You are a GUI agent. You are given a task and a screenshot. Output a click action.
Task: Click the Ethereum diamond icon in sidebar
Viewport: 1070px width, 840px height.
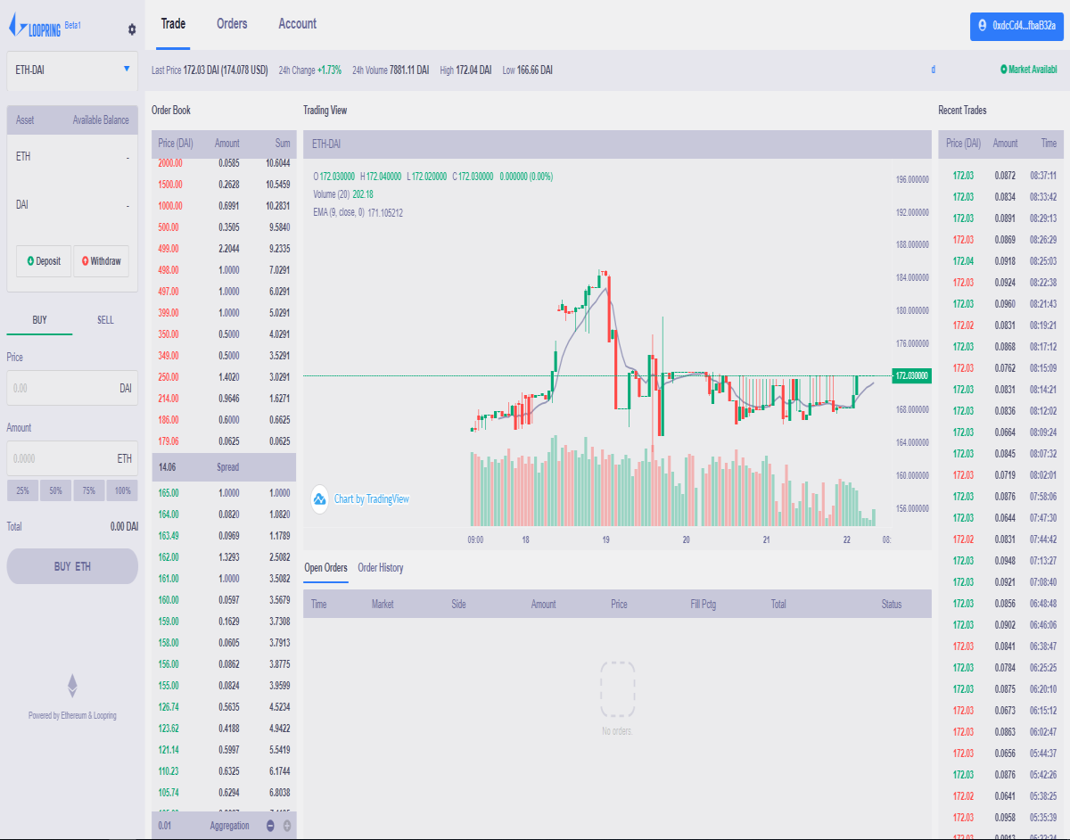[72, 686]
